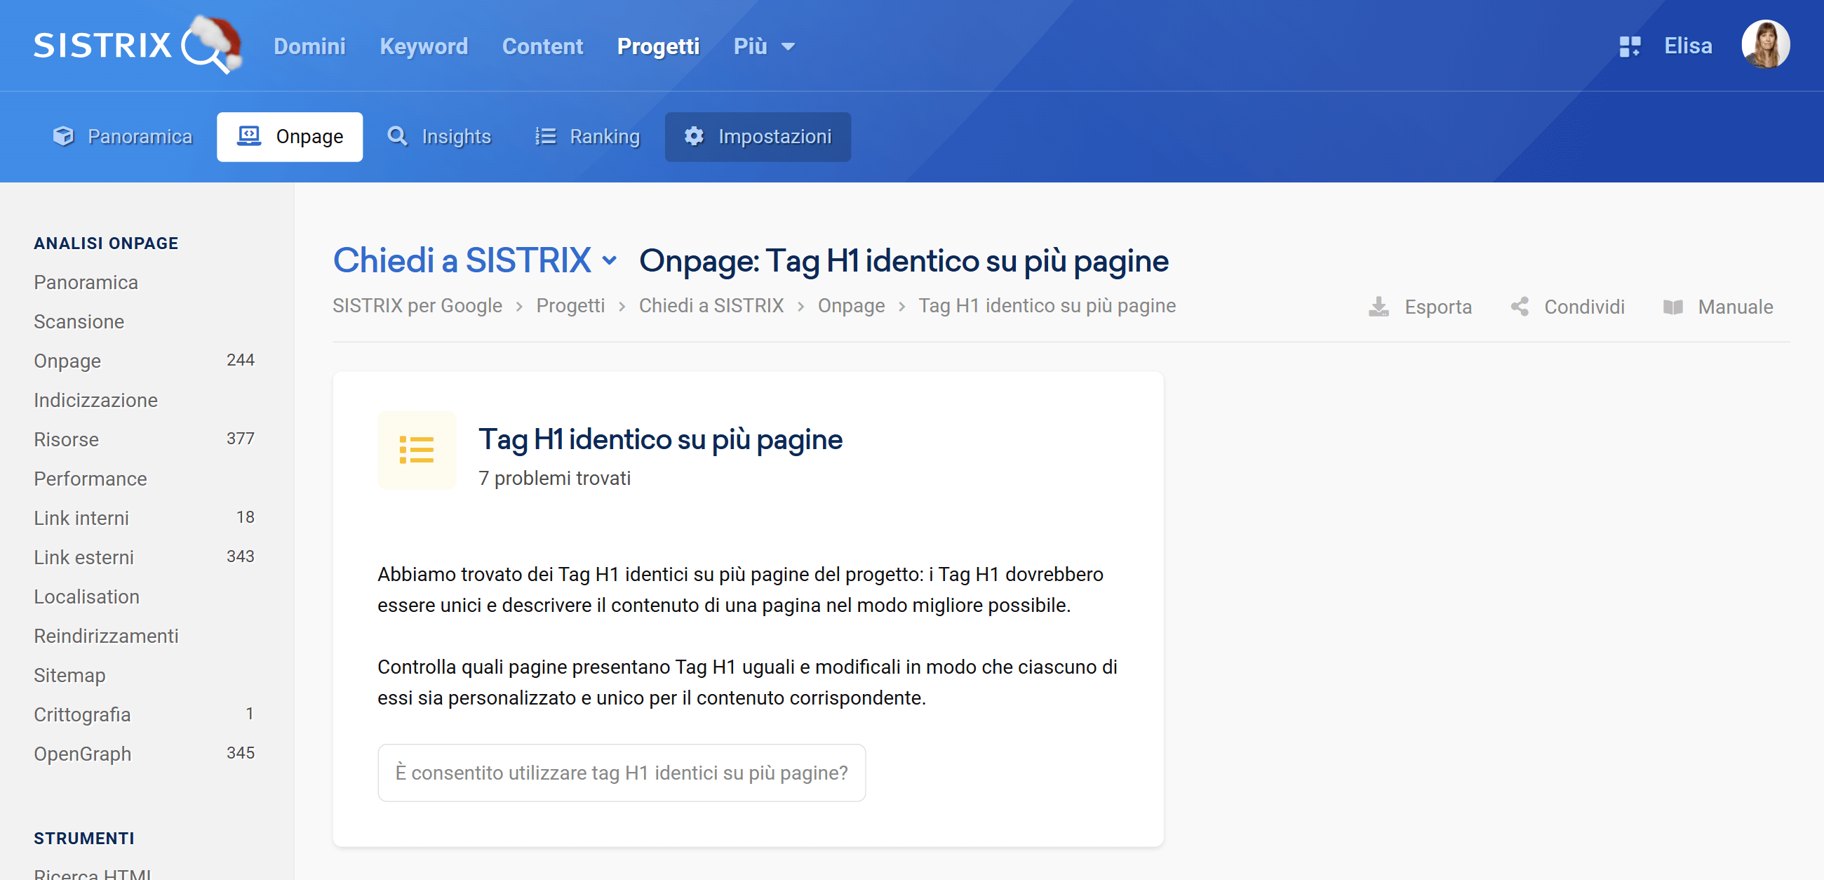Click the apps grid icon near Elisa

1630,46
